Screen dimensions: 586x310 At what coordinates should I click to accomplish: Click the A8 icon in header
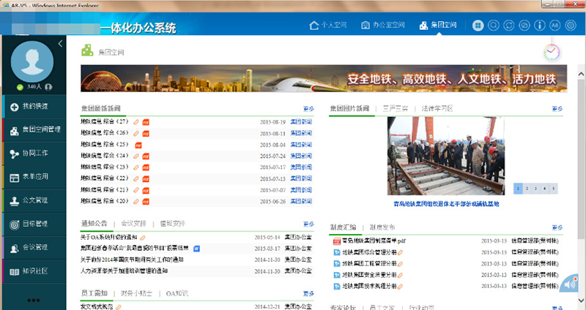click(x=555, y=26)
